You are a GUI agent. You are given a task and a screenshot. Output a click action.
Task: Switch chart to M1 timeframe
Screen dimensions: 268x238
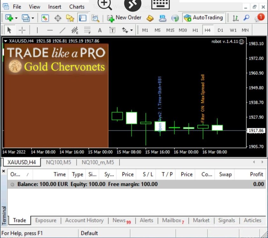[x=145, y=30]
